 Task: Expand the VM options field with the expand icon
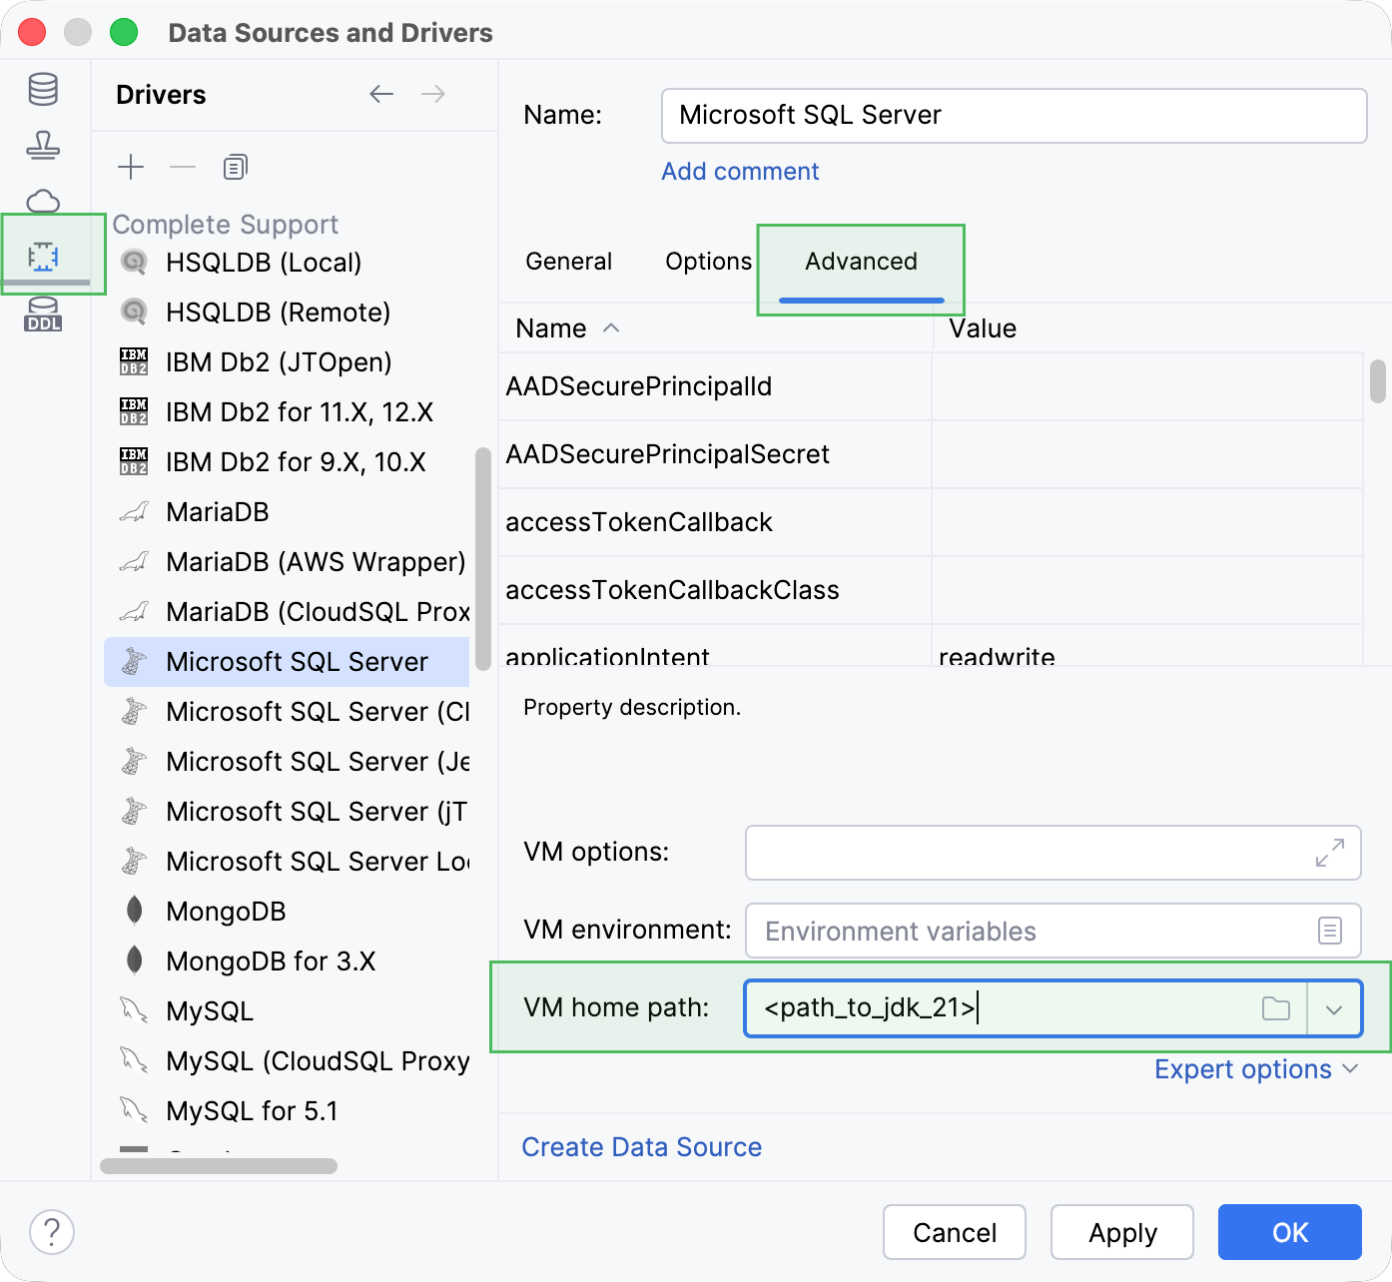pos(1327,854)
